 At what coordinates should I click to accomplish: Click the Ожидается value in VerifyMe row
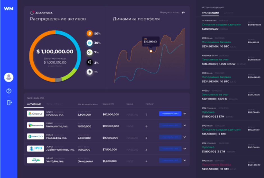(x=85, y=162)
